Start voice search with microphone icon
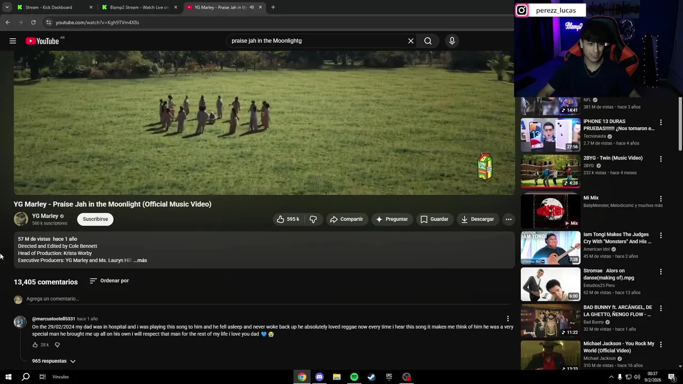The image size is (683, 384). pyautogui.click(x=452, y=41)
